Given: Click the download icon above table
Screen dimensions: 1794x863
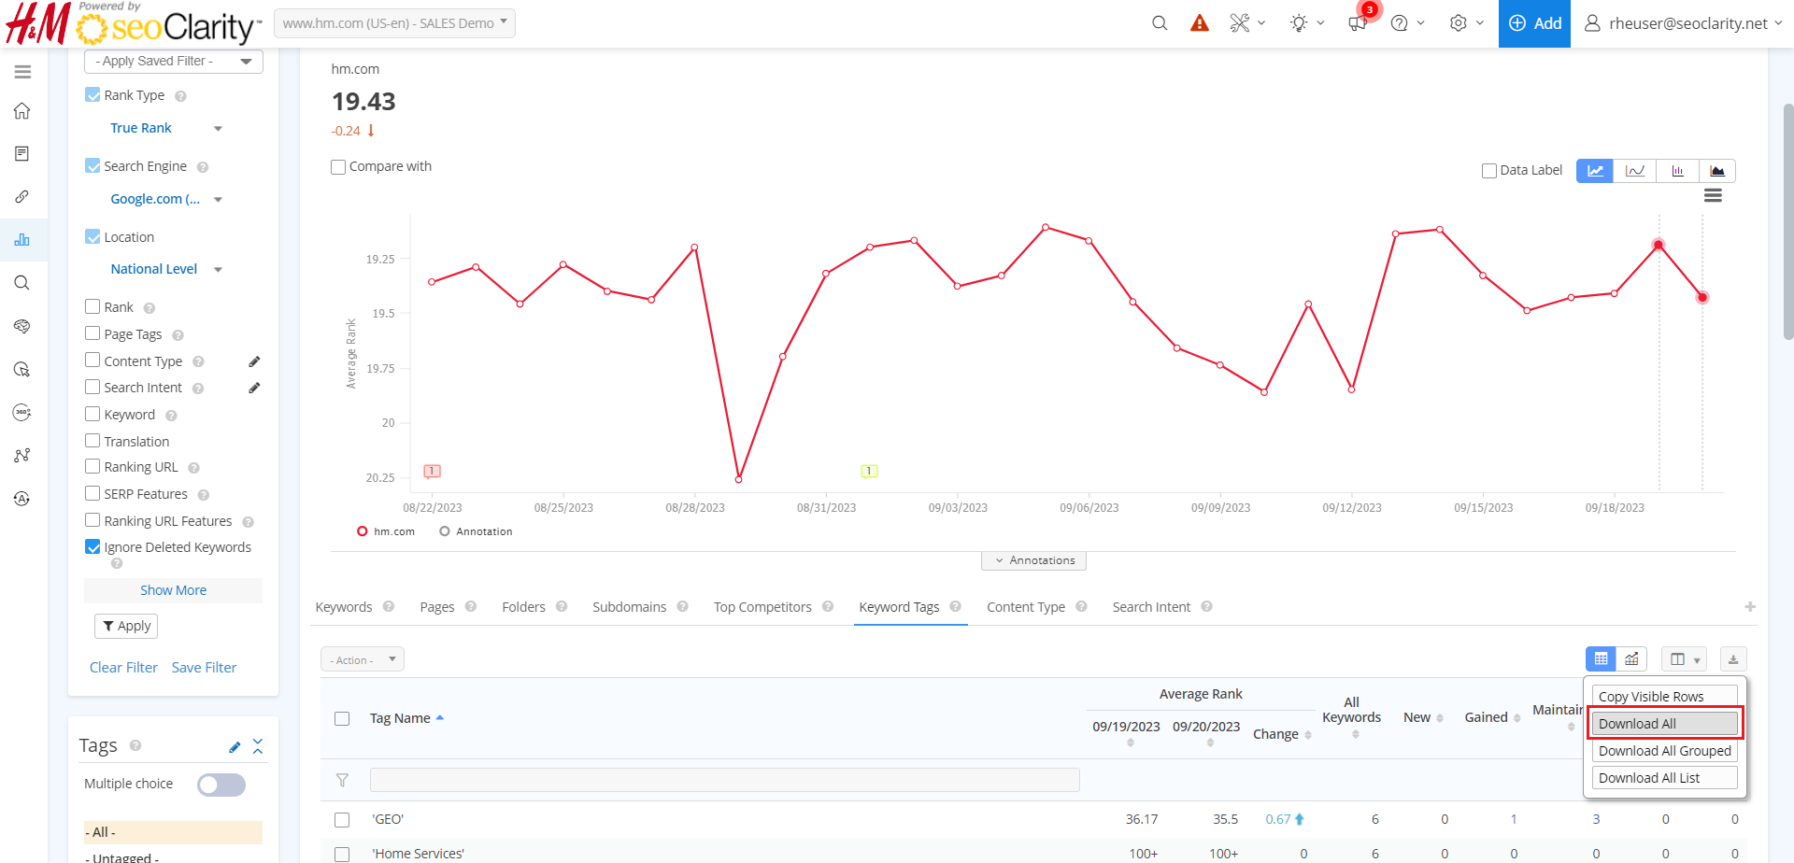Looking at the screenshot, I should point(1732,659).
